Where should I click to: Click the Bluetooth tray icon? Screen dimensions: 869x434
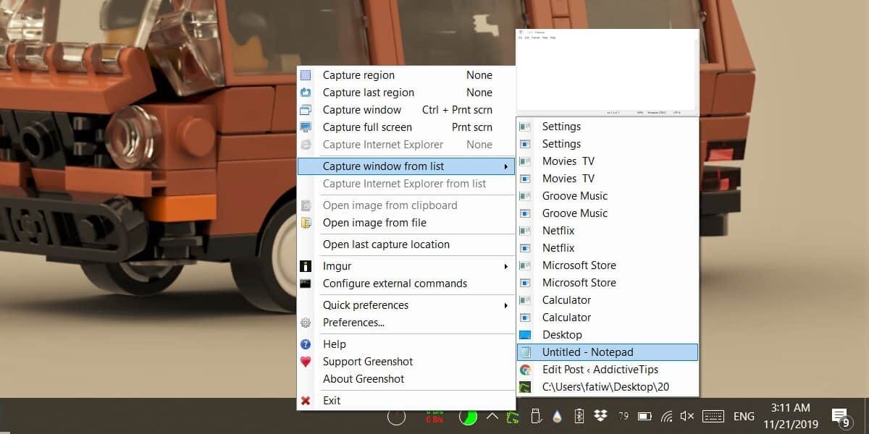pyautogui.click(x=579, y=416)
